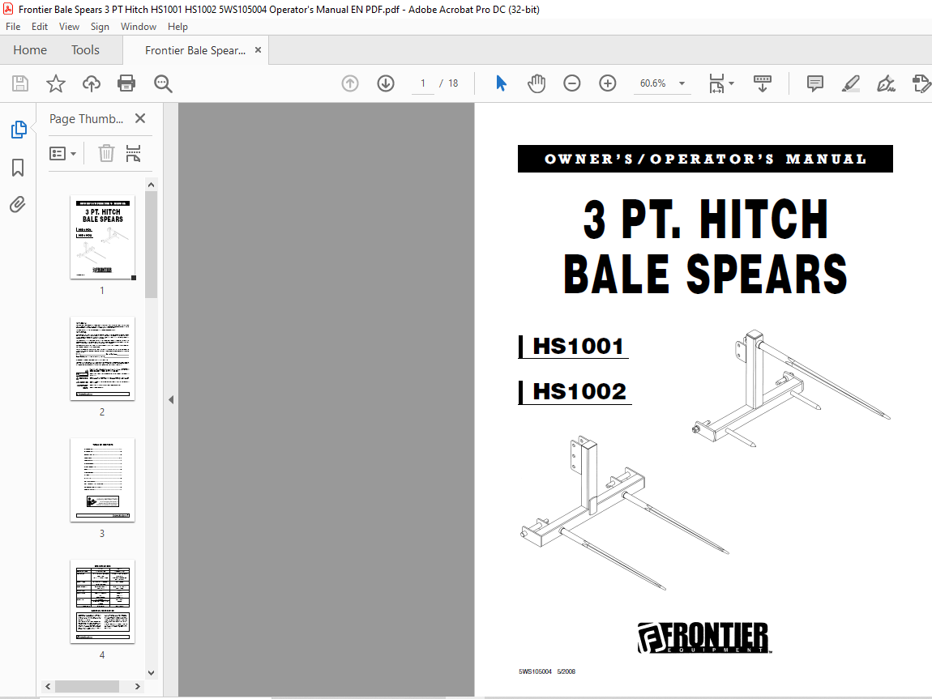Go to next page with down arrow
The image size is (932, 699).
[386, 83]
